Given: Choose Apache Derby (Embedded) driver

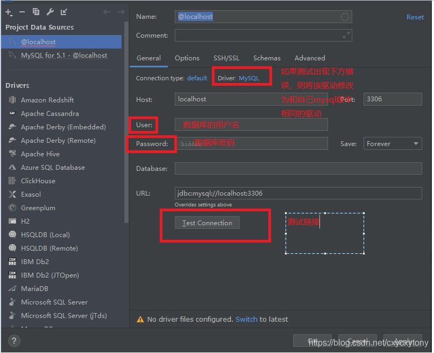Looking at the screenshot, I should pyautogui.click(x=63, y=127).
